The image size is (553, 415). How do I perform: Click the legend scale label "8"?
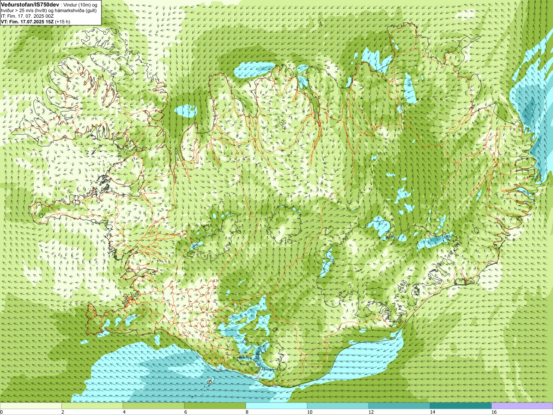click(x=247, y=412)
